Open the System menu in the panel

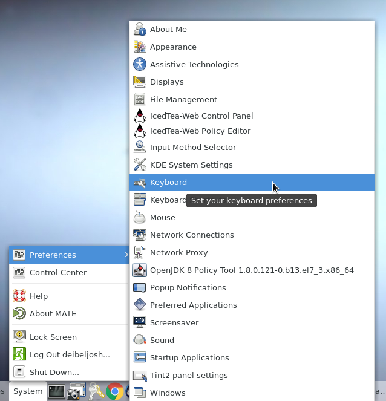pyautogui.click(x=28, y=391)
